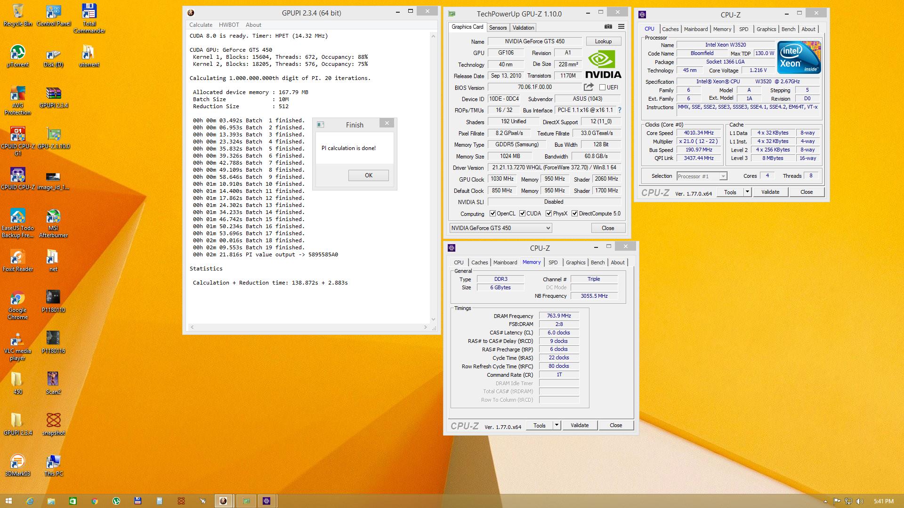Screen dimensions: 904x508
Task: Click the bus interface question mark in GPU-Z
Action: (620, 110)
